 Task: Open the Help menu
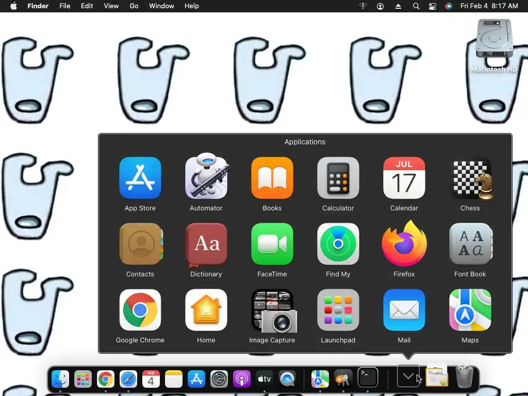192,6
